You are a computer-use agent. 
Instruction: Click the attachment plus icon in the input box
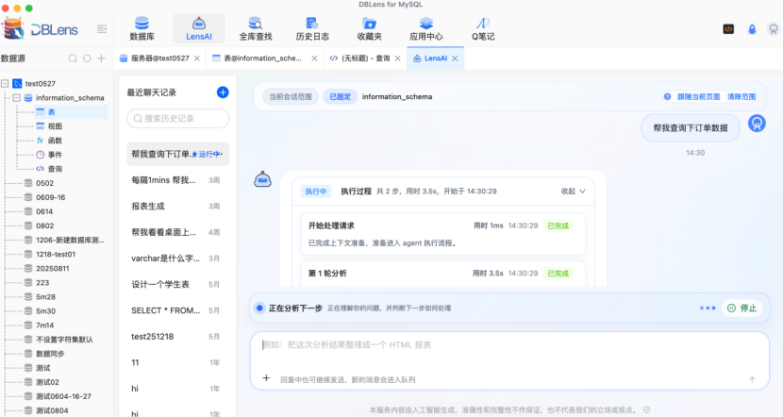pos(266,378)
